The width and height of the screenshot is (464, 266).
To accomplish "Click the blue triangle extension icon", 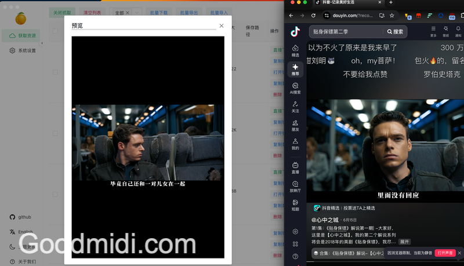I will click(x=441, y=16).
